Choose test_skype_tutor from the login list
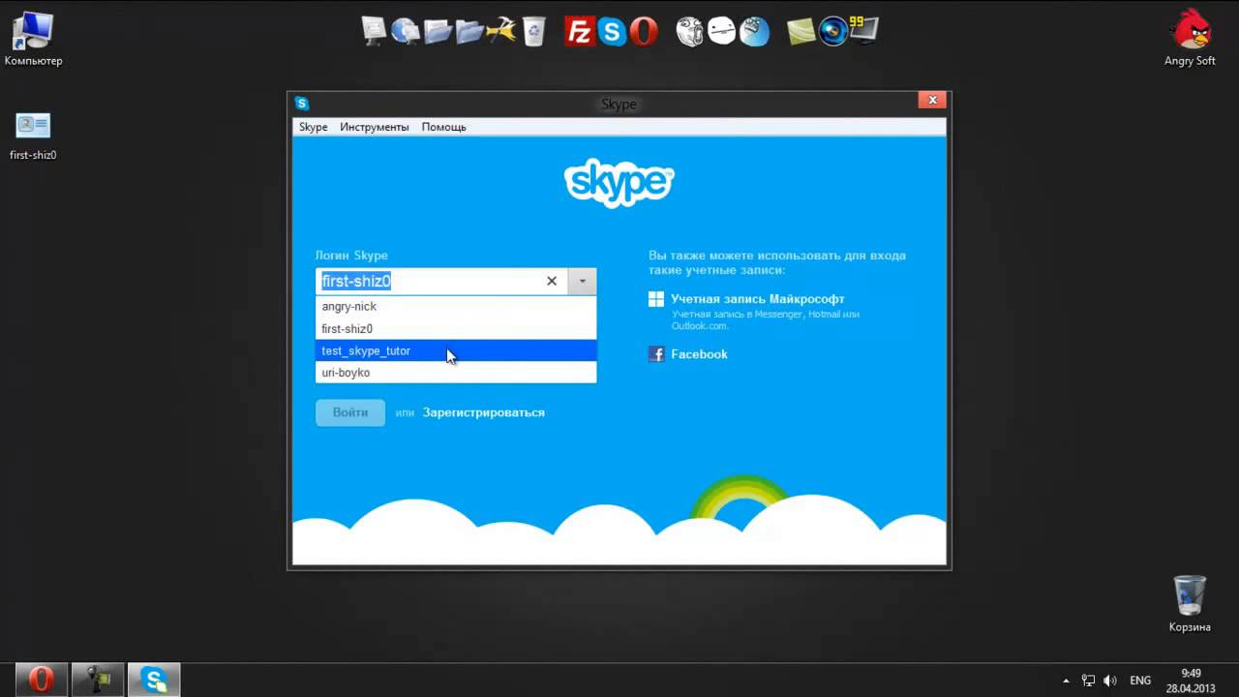This screenshot has width=1239, height=697. point(456,350)
